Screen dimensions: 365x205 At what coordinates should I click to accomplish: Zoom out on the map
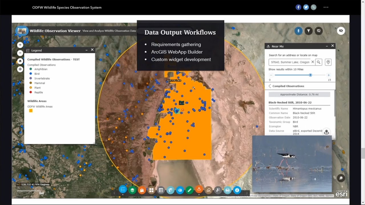(x=20, y=53)
